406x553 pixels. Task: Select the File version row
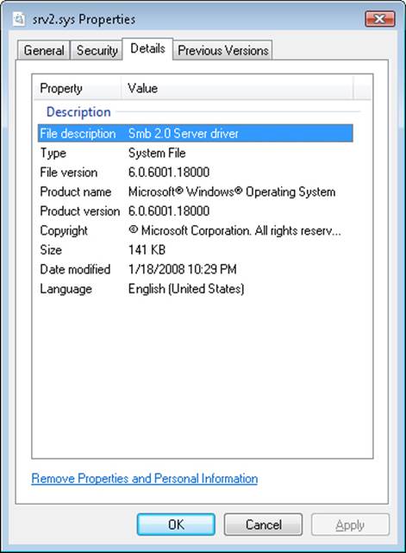pyautogui.click(x=196, y=172)
